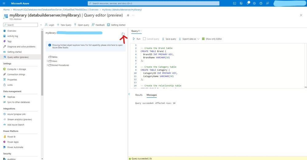The image size is (307, 160).
Task: Go to Home breadcrumb
Action: pyautogui.click(x=6, y=10)
